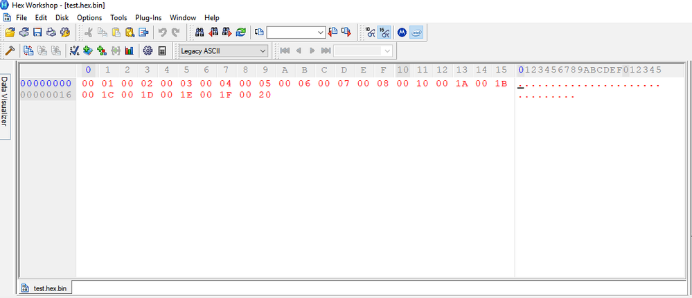
Task: Open the Tools menu
Action: pos(118,18)
